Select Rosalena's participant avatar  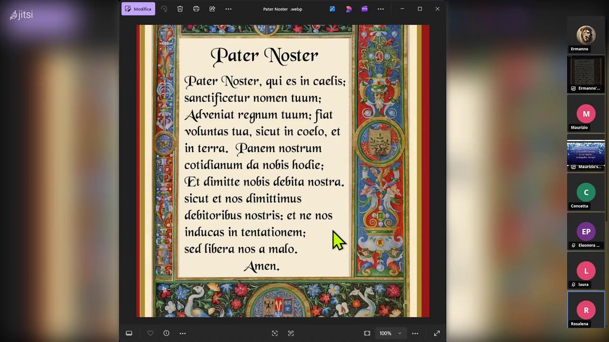pyautogui.click(x=586, y=310)
